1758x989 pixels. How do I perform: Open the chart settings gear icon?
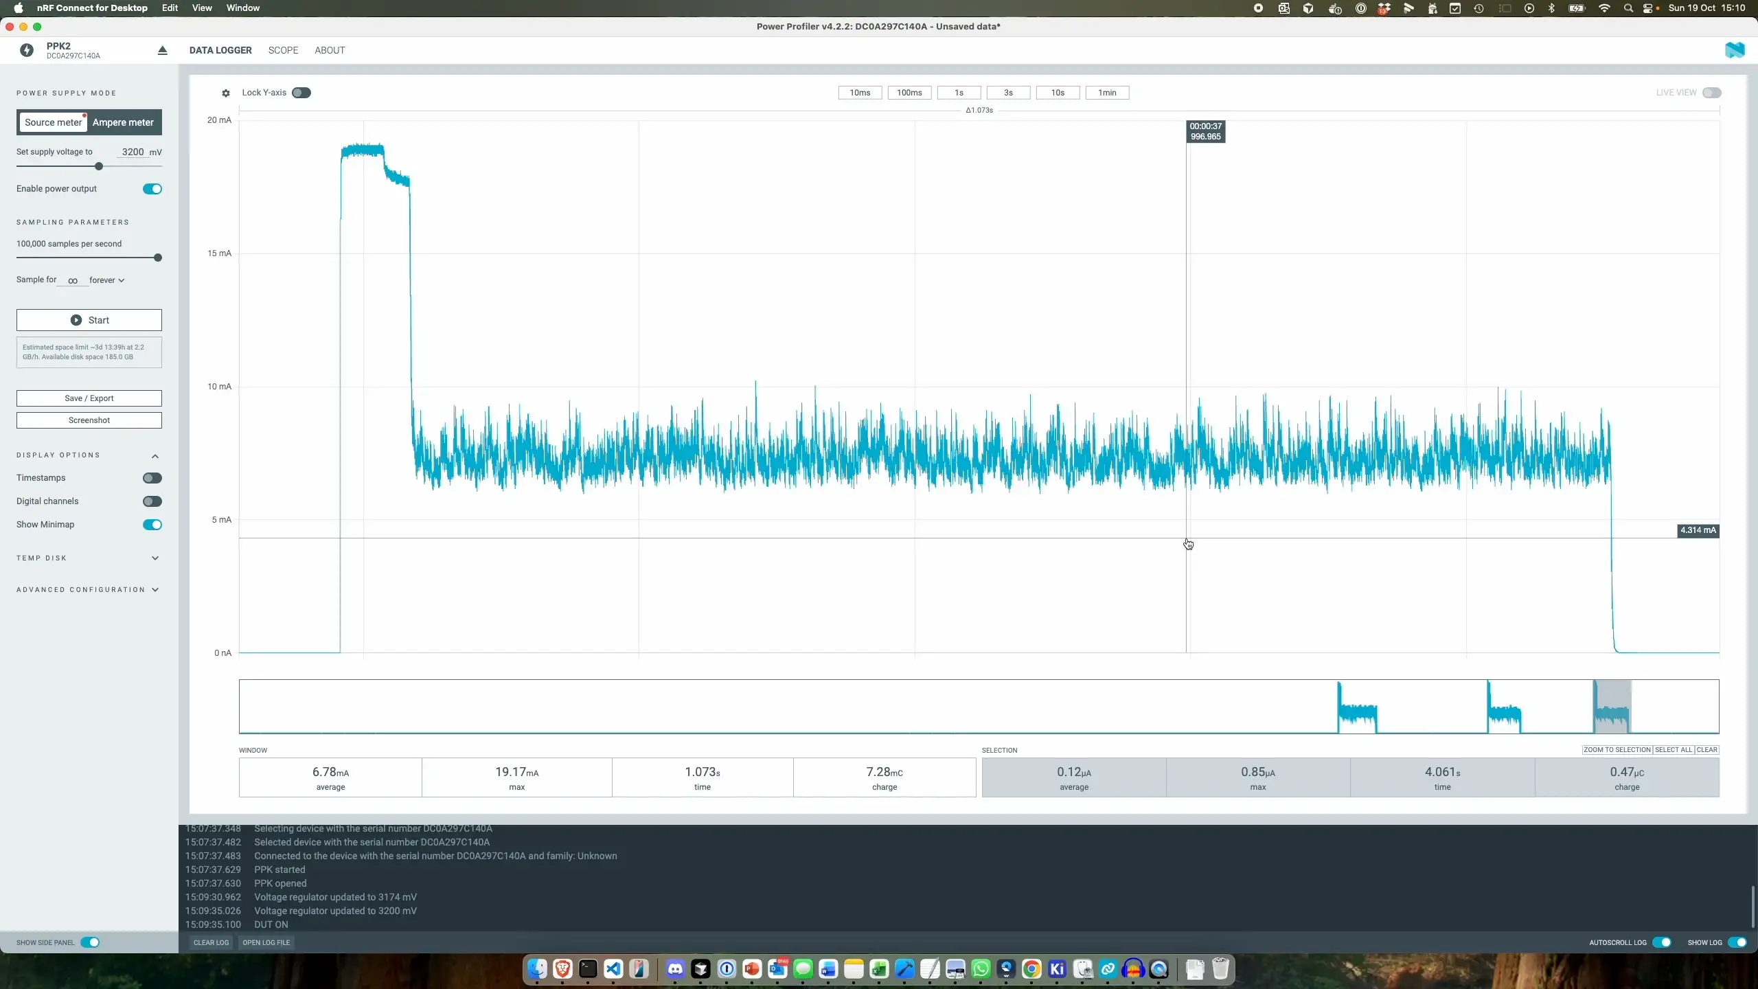click(x=225, y=93)
